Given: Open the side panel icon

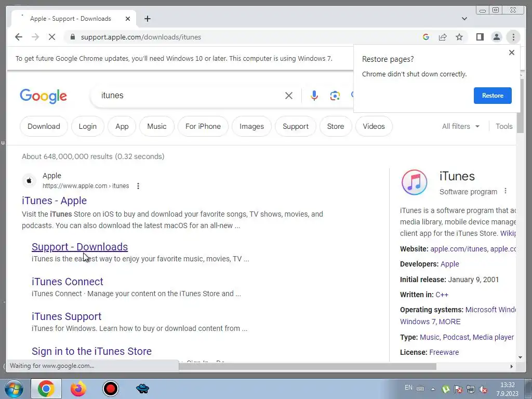Looking at the screenshot, I should coord(480,37).
